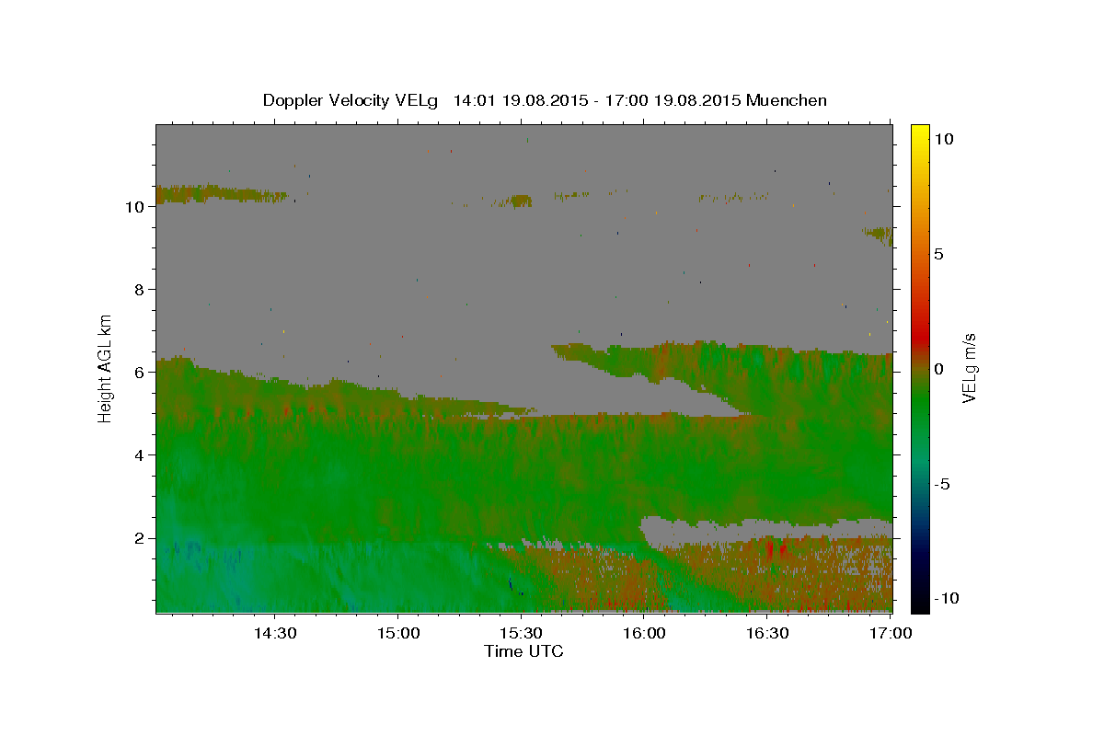The width and height of the screenshot is (1104, 736).
Task: Click the height tick label 2
Action: pos(138,537)
